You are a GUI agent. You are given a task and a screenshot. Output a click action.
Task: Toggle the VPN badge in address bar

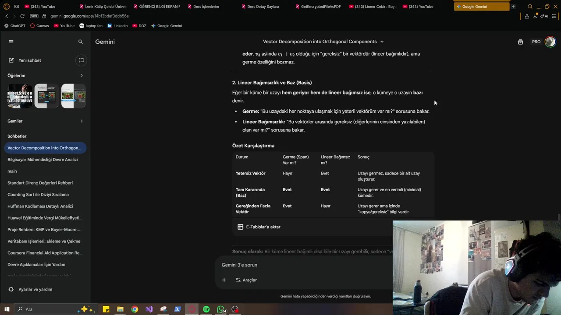tap(34, 16)
